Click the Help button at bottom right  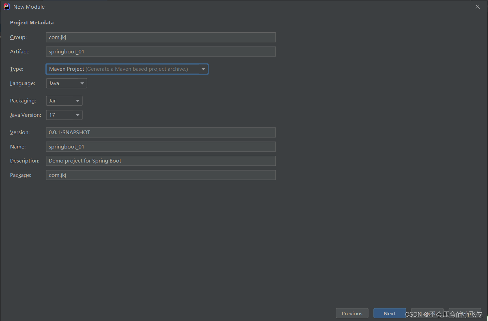(x=465, y=313)
